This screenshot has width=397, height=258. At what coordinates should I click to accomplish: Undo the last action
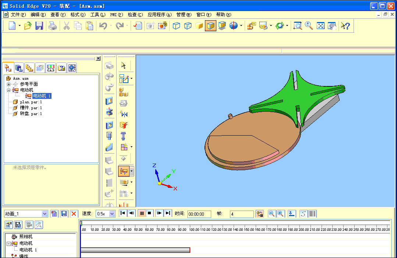click(x=103, y=26)
